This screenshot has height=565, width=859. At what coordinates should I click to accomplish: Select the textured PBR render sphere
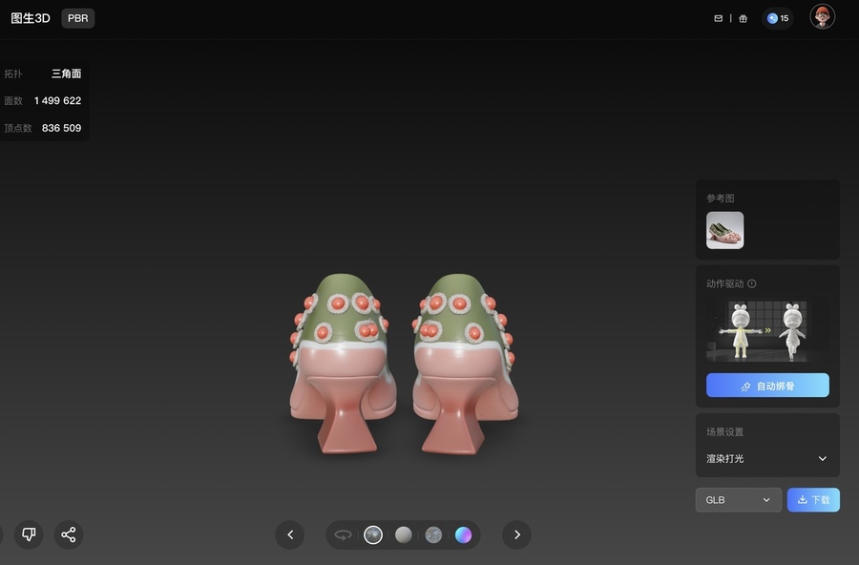pyautogui.click(x=373, y=534)
